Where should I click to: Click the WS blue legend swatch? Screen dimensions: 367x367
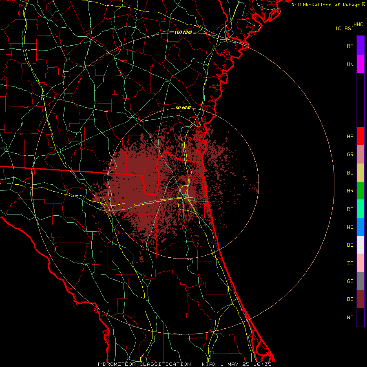coord(360,227)
